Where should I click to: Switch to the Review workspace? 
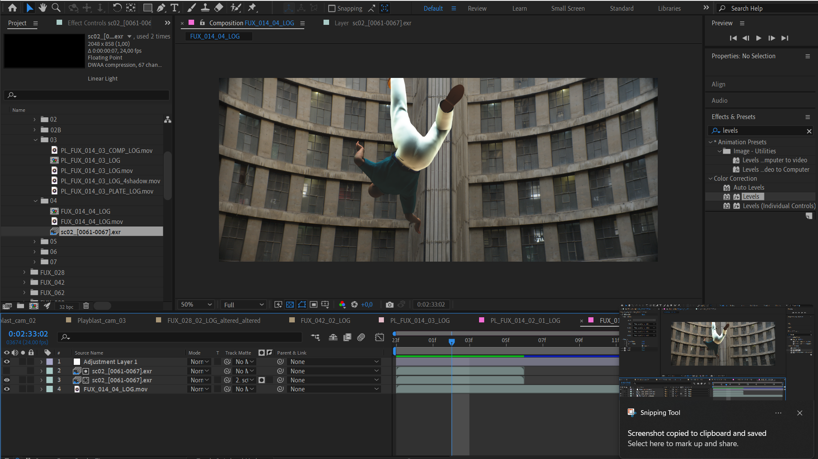[x=477, y=9]
